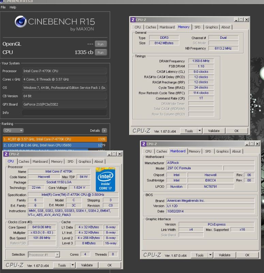Minimize the Memory CPU-Z window
This screenshot has height=273, width=264.
(x=236, y=20)
